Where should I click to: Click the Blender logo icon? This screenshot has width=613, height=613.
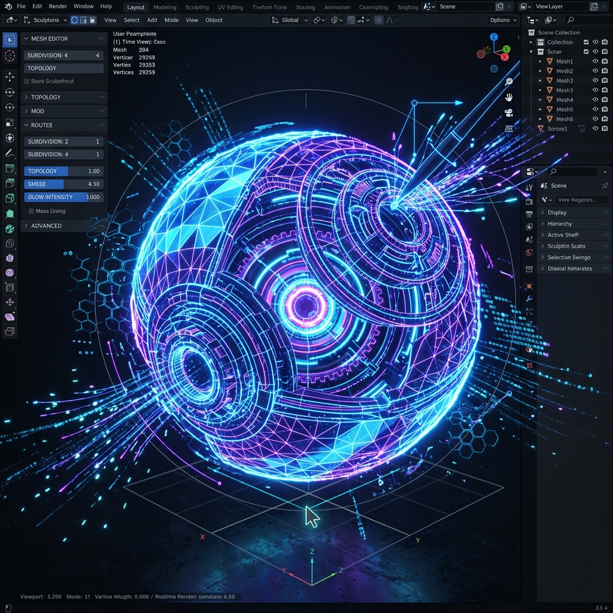8,6
